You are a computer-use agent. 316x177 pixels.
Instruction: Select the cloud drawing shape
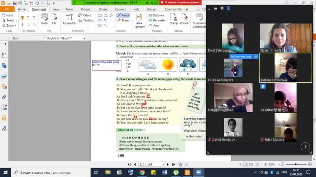[105, 15]
